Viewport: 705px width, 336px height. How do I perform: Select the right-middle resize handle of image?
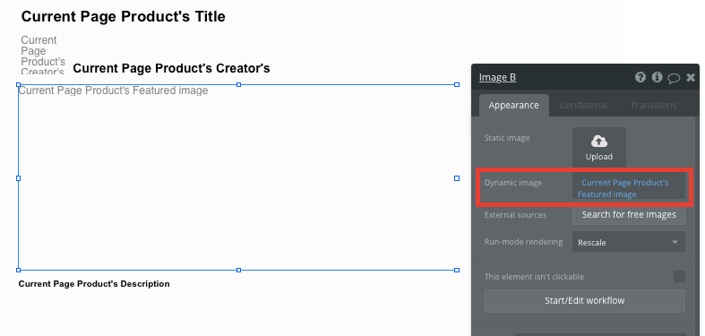tap(457, 178)
